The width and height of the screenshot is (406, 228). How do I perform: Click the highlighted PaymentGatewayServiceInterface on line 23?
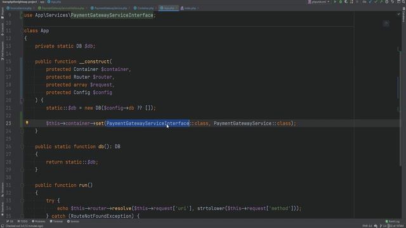tap(148, 123)
